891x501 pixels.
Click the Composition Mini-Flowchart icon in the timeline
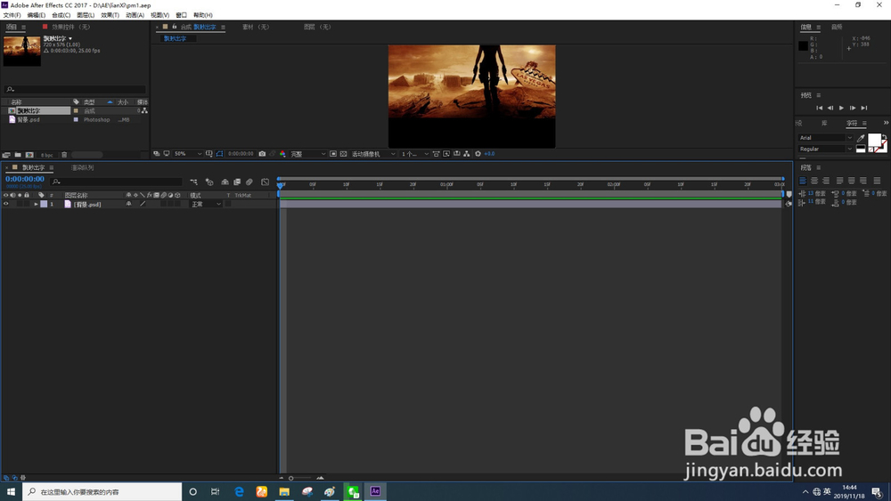tap(193, 182)
